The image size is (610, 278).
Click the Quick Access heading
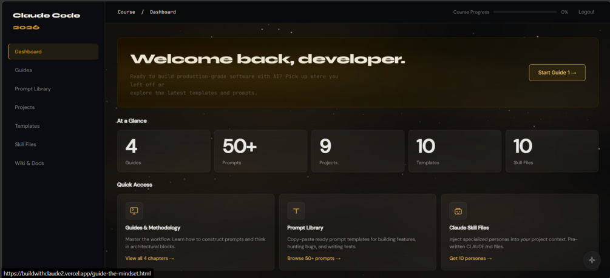point(135,185)
